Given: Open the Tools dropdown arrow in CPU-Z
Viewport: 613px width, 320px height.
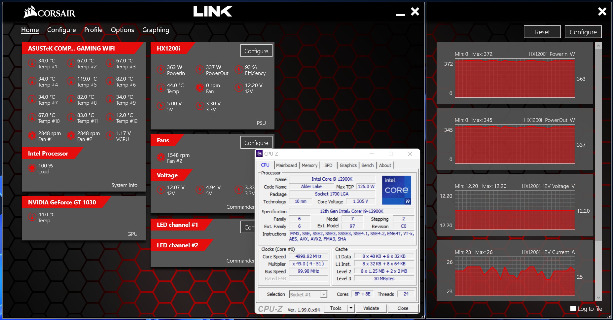Looking at the screenshot, I should pos(351,308).
